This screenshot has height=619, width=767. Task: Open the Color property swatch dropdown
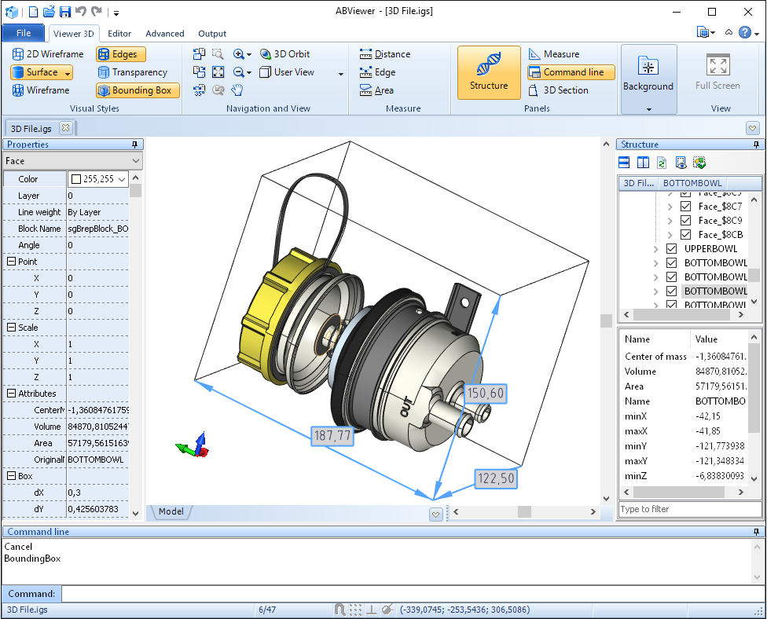(121, 179)
